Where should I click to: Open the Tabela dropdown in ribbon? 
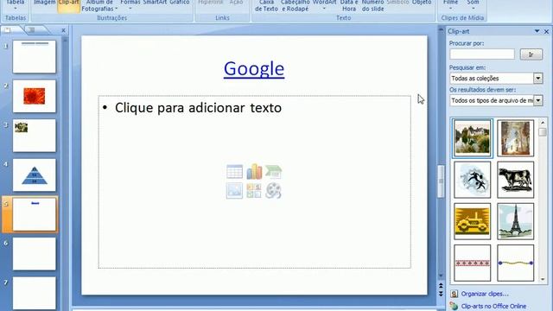point(16,6)
